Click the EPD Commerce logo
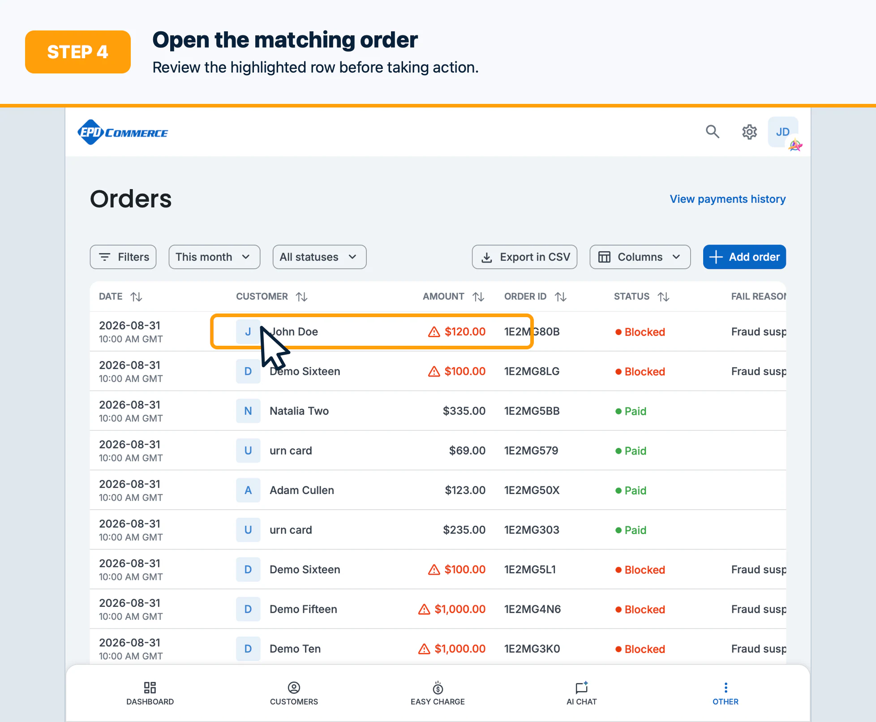The height and width of the screenshot is (722, 876). [x=123, y=132]
